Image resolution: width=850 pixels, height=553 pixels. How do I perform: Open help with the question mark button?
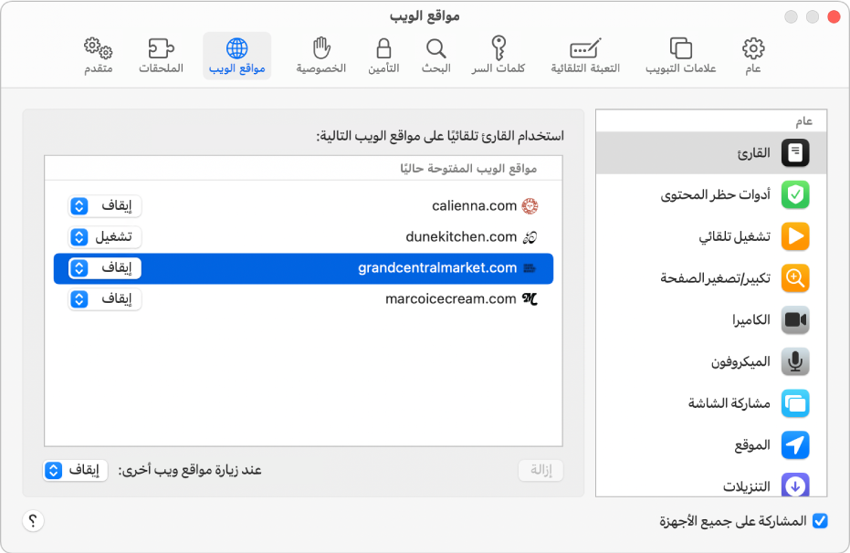point(33,521)
